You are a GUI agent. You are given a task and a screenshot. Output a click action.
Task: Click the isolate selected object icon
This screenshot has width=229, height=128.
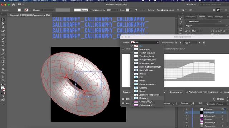(x=178, y=10)
